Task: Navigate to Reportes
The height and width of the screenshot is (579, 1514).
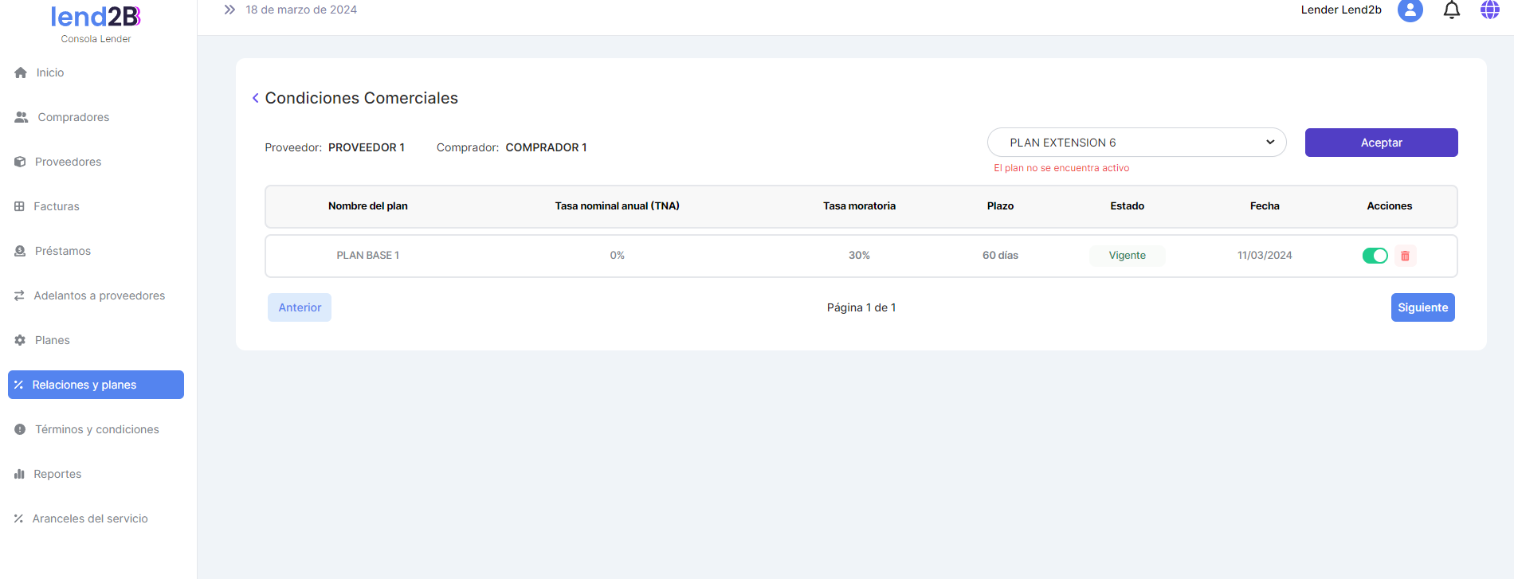Action: 57,474
